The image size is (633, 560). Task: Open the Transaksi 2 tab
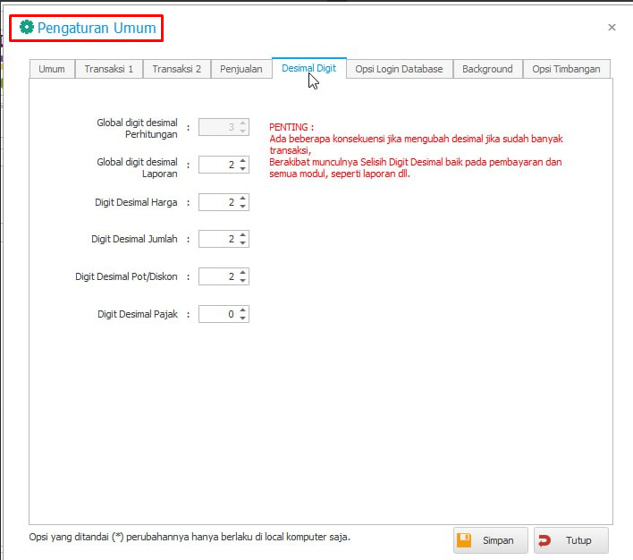coord(176,69)
